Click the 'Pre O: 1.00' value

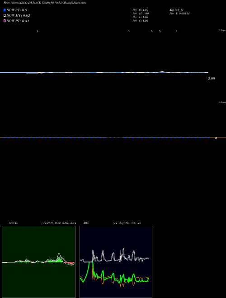click(141, 9)
